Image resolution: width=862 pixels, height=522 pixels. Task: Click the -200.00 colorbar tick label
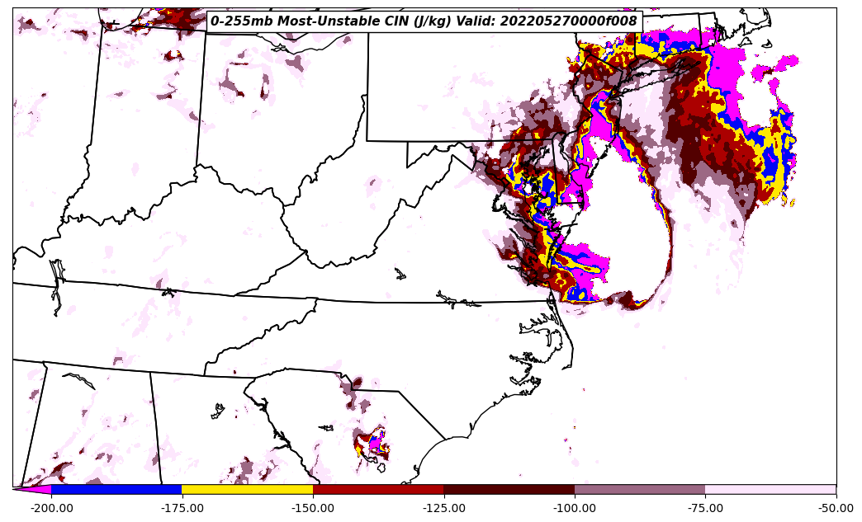coord(51,508)
